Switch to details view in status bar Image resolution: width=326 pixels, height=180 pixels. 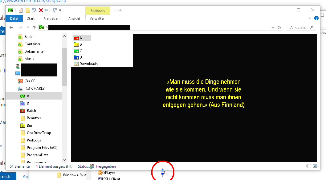click(x=308, y=166)
